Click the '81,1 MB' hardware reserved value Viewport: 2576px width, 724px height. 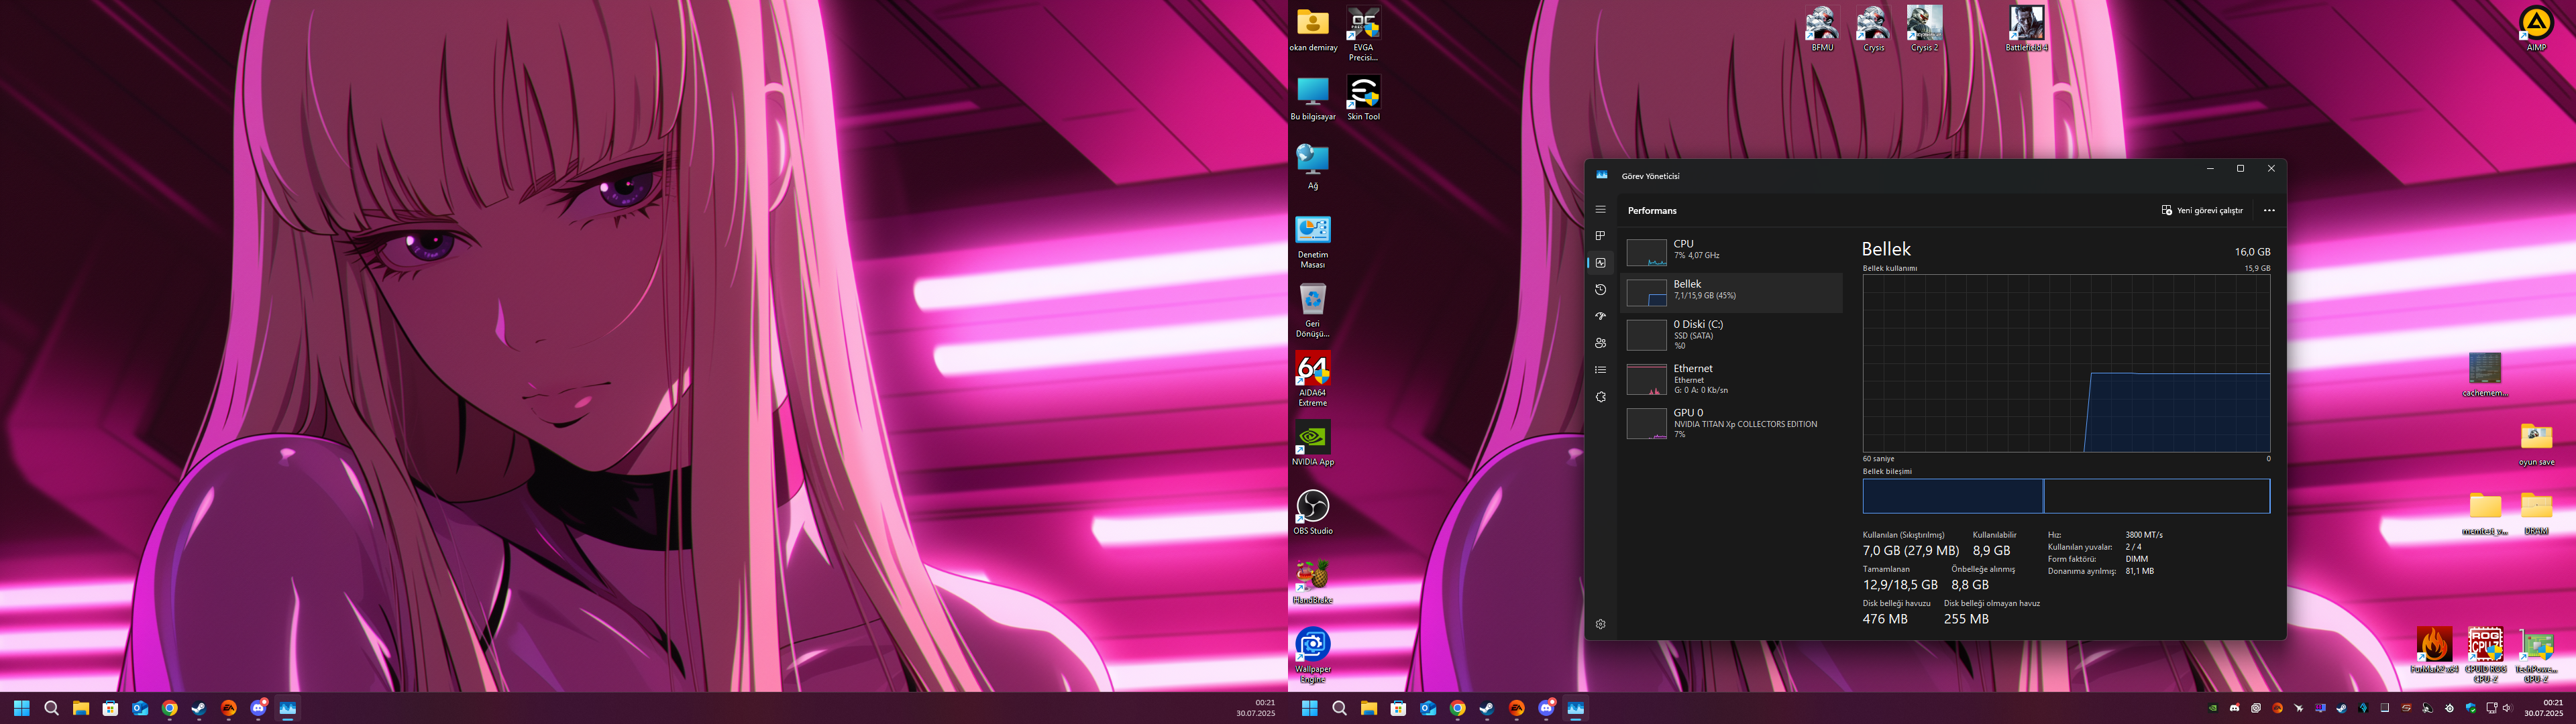click(2139, 571)
